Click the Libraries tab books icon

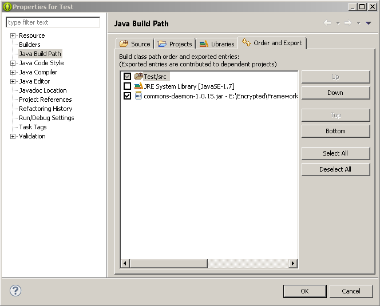204,43
